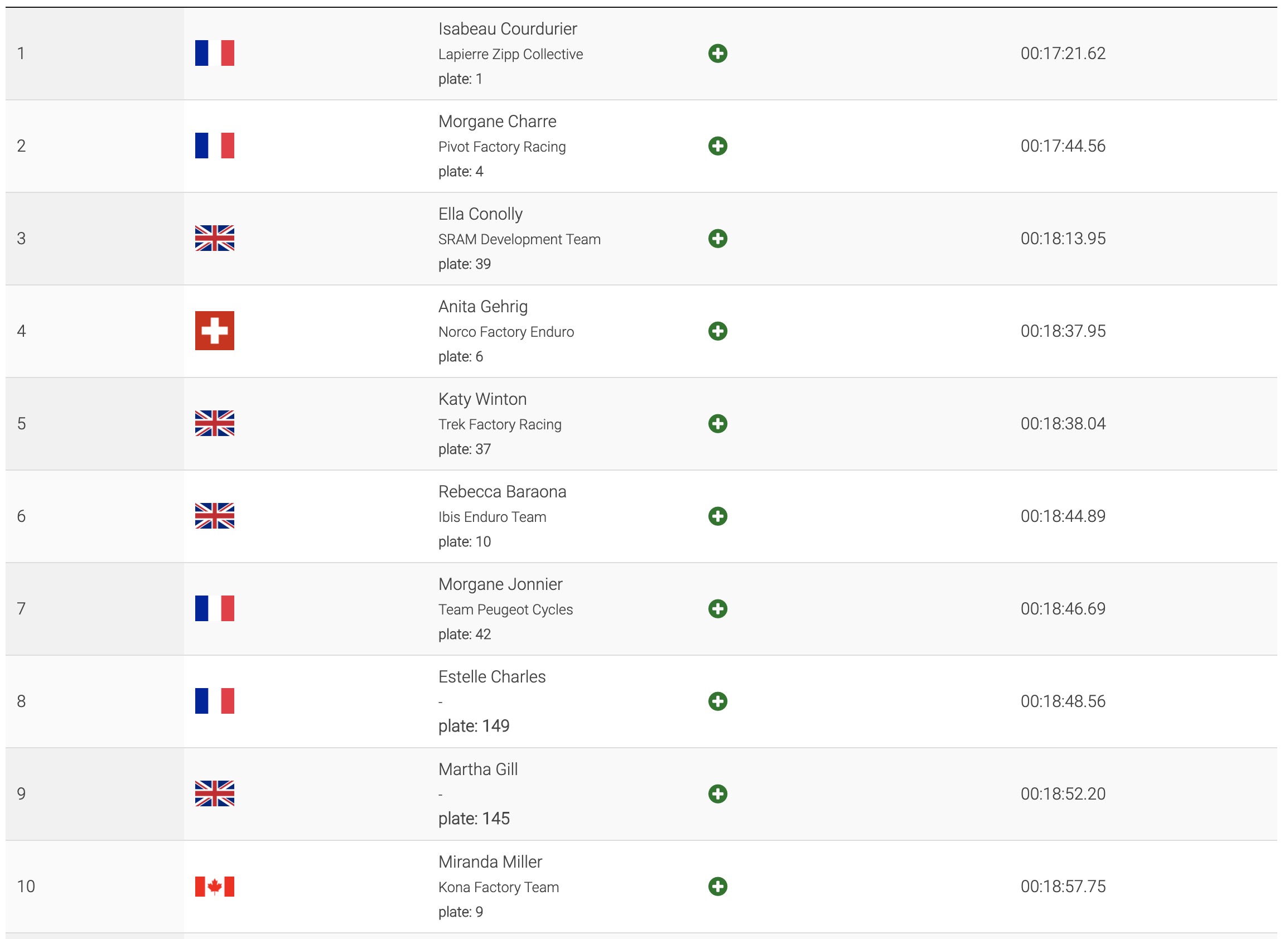Expand Morgane Charre's green plus icon
The width and height of the screenshot is (1284, 939).
718,146
